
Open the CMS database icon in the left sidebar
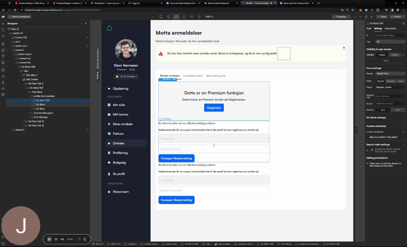coord(3,70)
